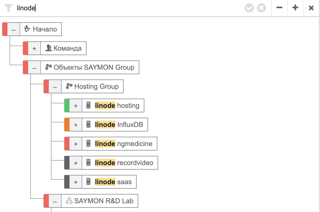Select the Начало label

click(45, 29)
